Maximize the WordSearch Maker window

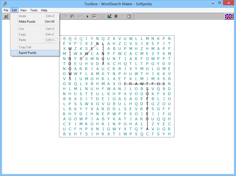click(220, 3)
